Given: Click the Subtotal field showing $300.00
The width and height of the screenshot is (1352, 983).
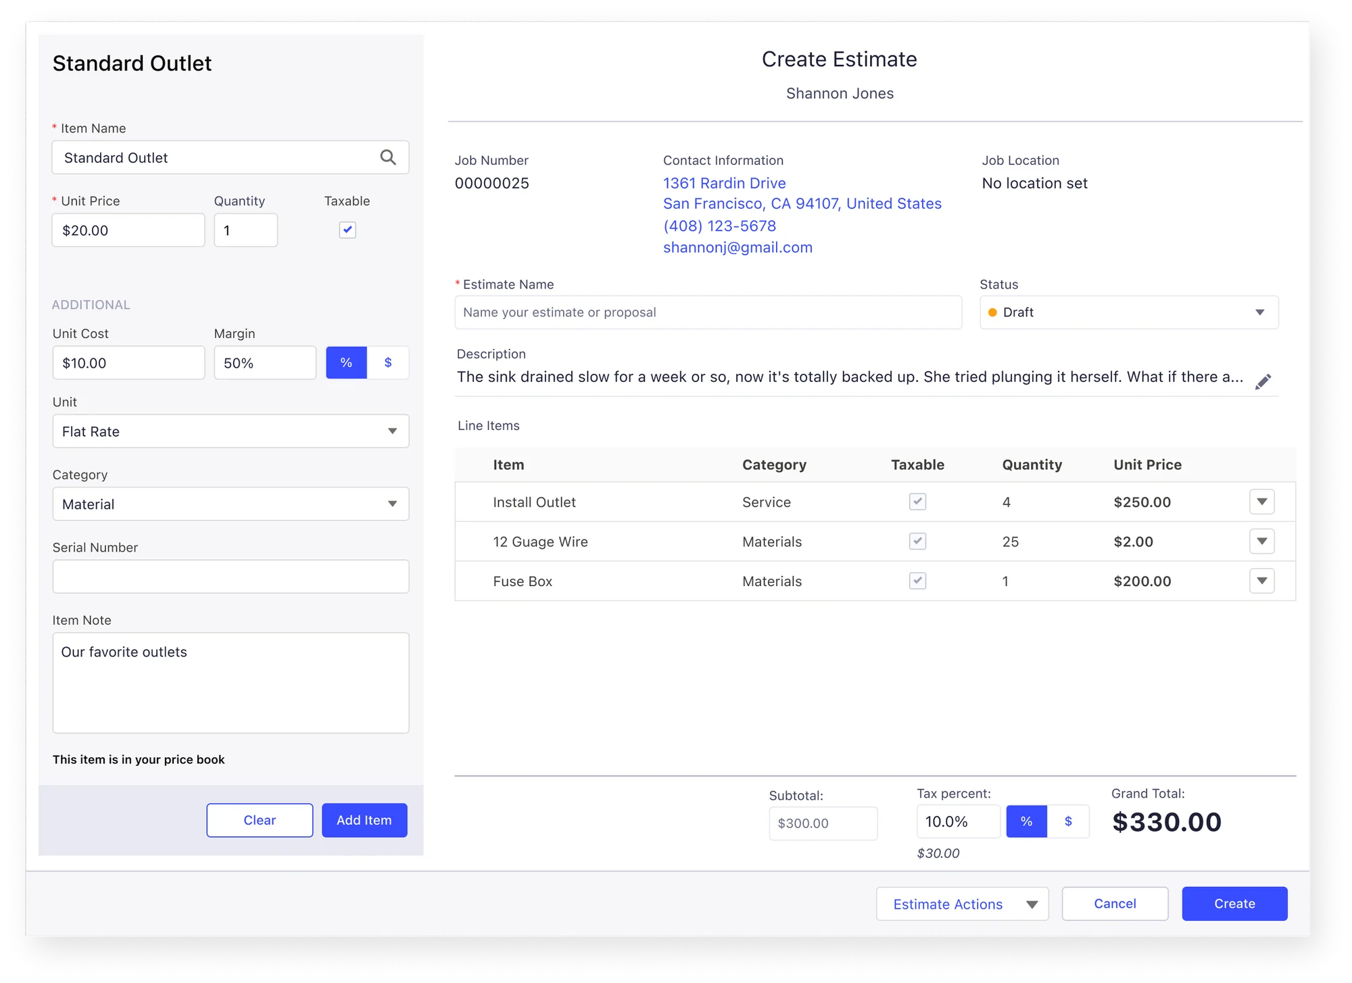Looking at the screenshot, I should 823,823.
